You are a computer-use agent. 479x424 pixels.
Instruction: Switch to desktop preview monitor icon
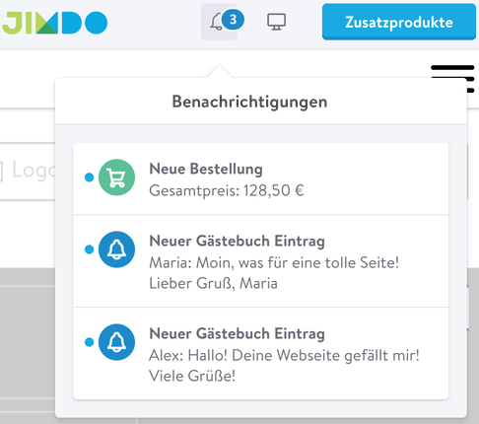pos(276,22)
